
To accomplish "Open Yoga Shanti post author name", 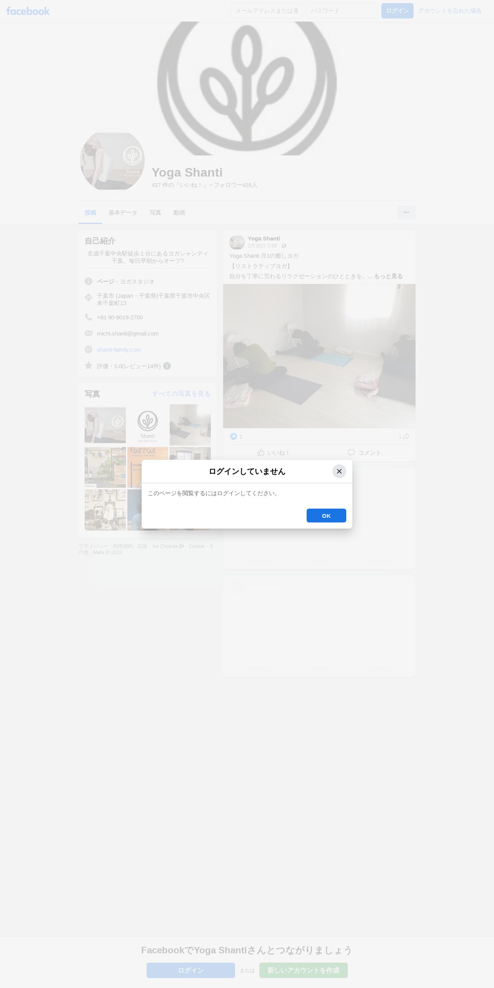I will click(264, 239).
